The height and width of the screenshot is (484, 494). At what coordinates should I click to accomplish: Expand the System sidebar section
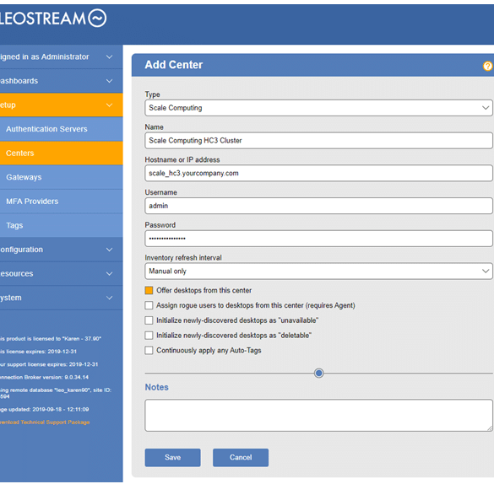click(x=62, y=298)
